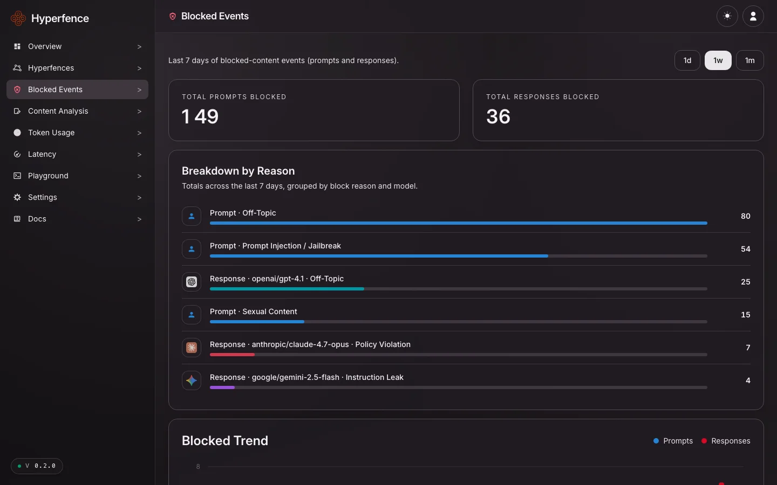Screen dimensions: 777x485
Task: Expand the Playground chevron
Action: (139, 176)
